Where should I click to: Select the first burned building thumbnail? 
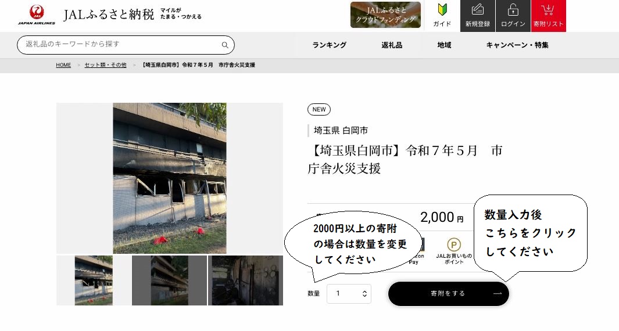(x=94, y=280)
